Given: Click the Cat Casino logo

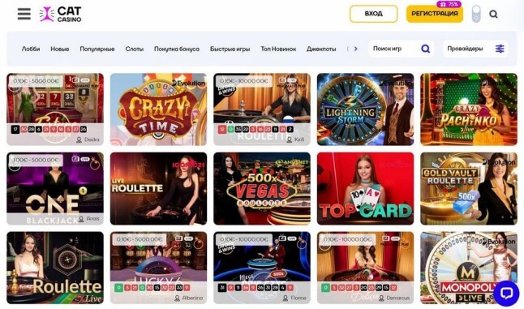Looking at the screenshot, I should pos(61,15).
